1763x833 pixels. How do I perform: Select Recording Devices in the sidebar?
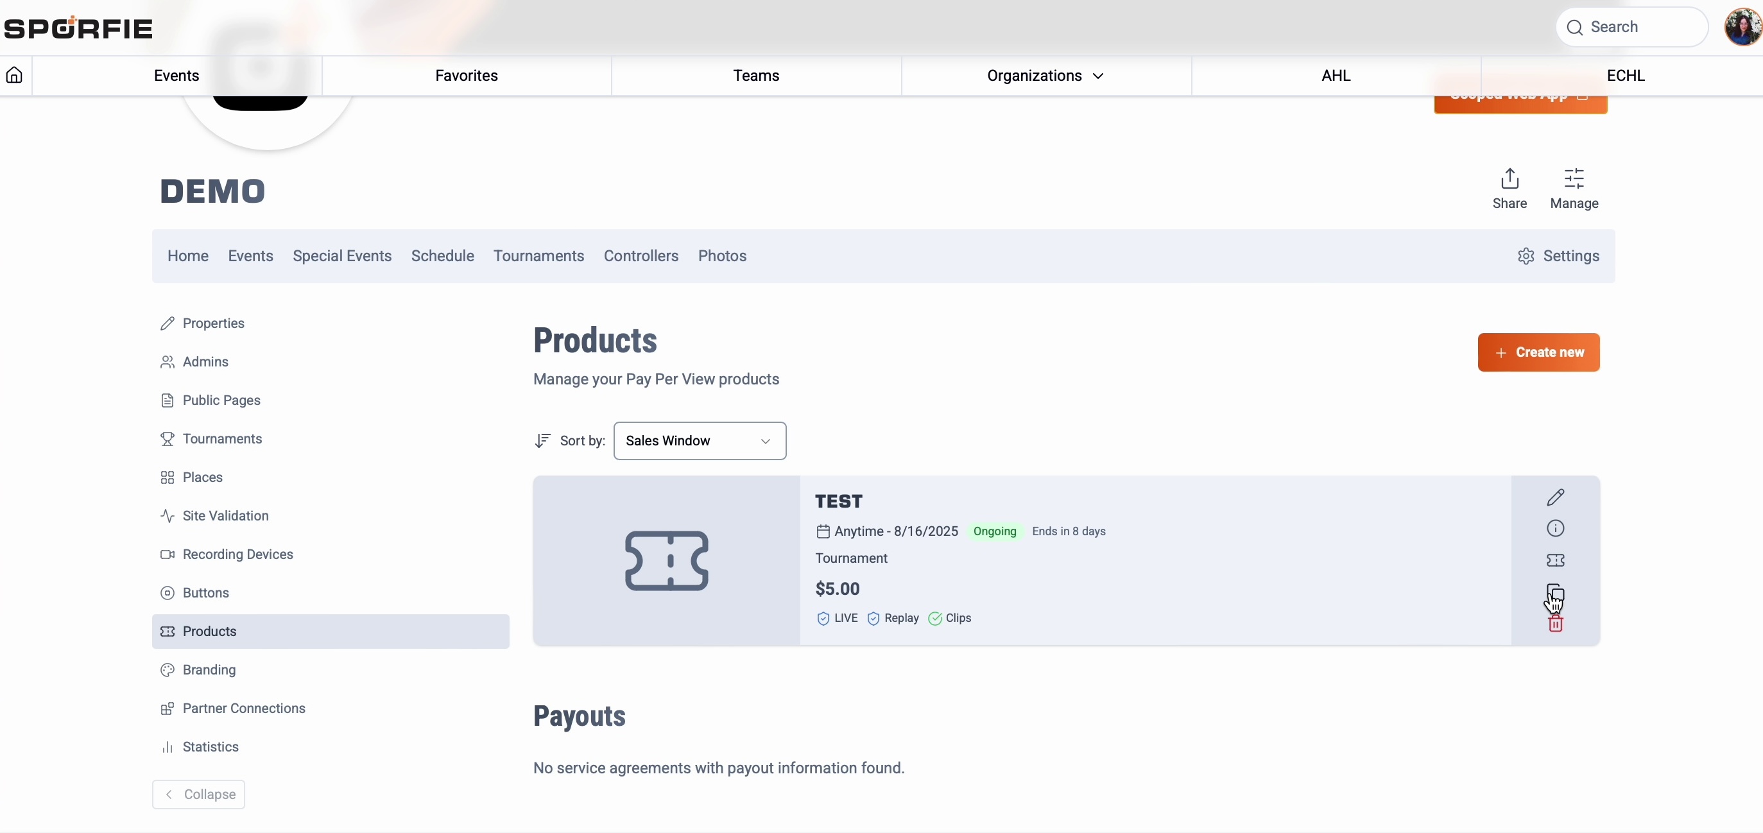coord(237,554)
